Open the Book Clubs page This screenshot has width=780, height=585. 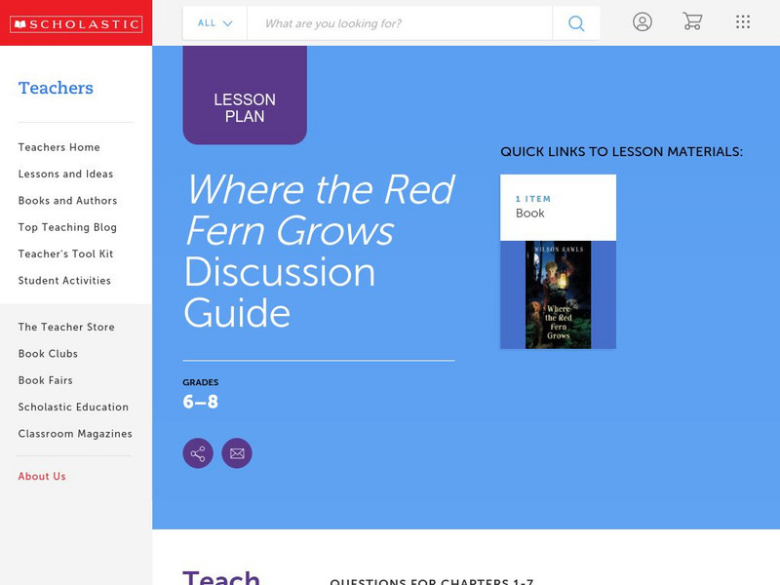click(47, 353)
